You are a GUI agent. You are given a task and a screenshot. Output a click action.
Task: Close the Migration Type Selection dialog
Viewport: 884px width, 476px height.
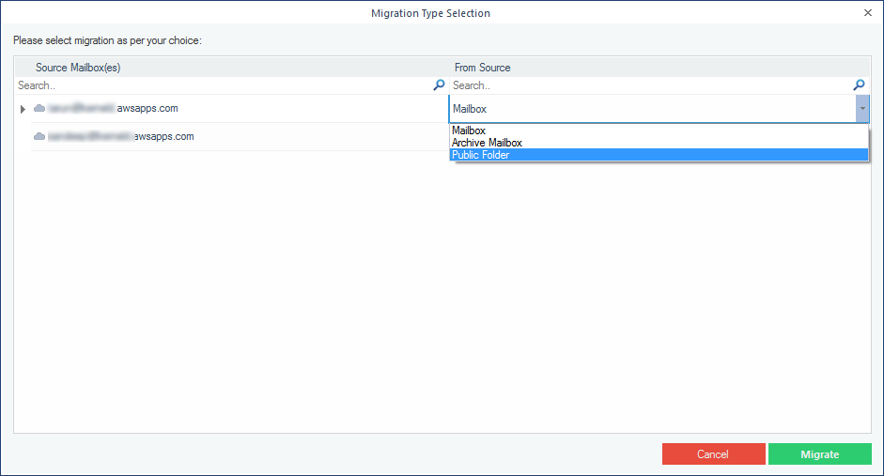tap(866, 13)
